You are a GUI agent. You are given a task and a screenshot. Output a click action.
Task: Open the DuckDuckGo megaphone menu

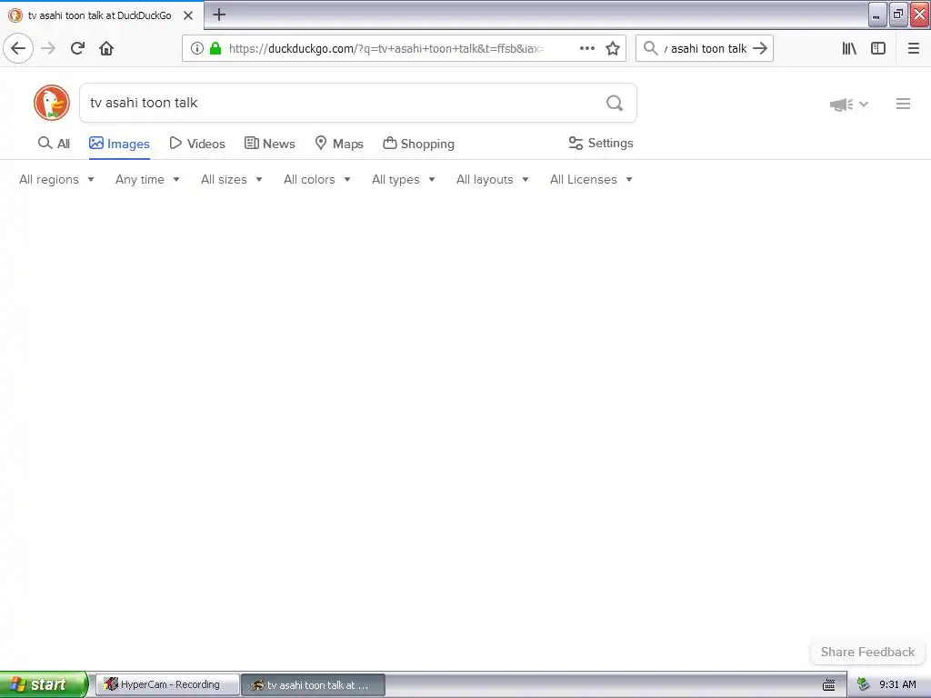[849, 105]
